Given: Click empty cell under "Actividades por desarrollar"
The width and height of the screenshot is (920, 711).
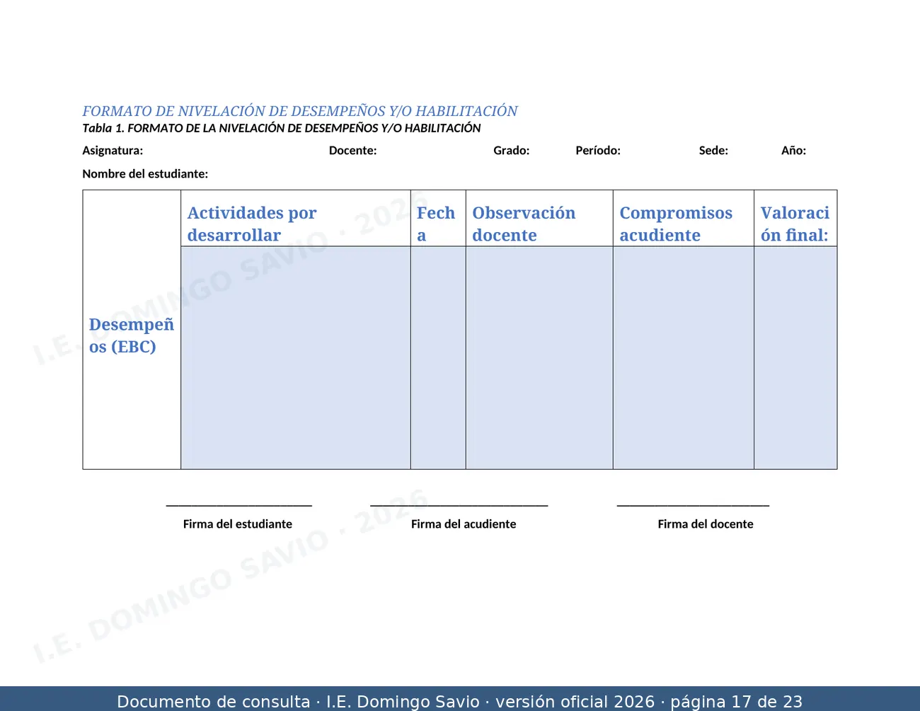Looking at the screenshot, I should tap(296, 358).
